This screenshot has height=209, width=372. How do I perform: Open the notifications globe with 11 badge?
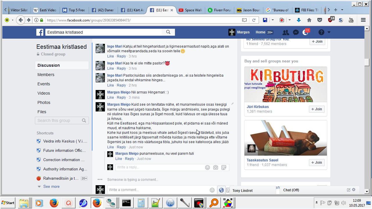pos(305,33)
